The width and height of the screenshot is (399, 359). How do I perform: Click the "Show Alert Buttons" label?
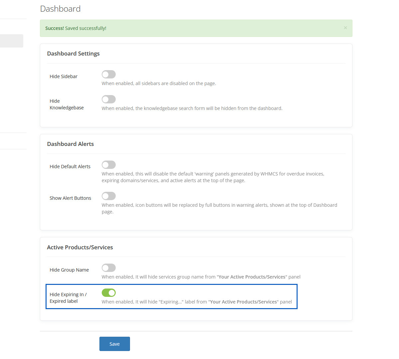coord(70,198)
